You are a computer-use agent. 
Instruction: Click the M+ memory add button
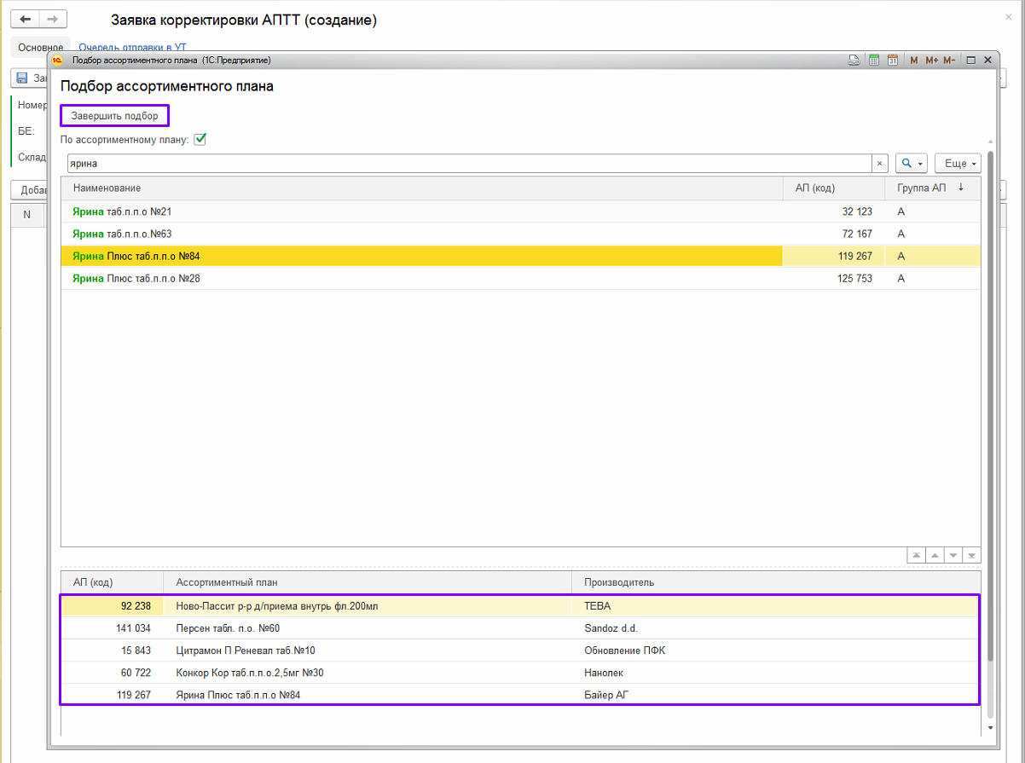pos(931,61)
